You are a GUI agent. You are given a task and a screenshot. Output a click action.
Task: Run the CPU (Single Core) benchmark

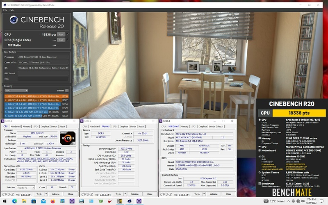[x=61, y=40]
